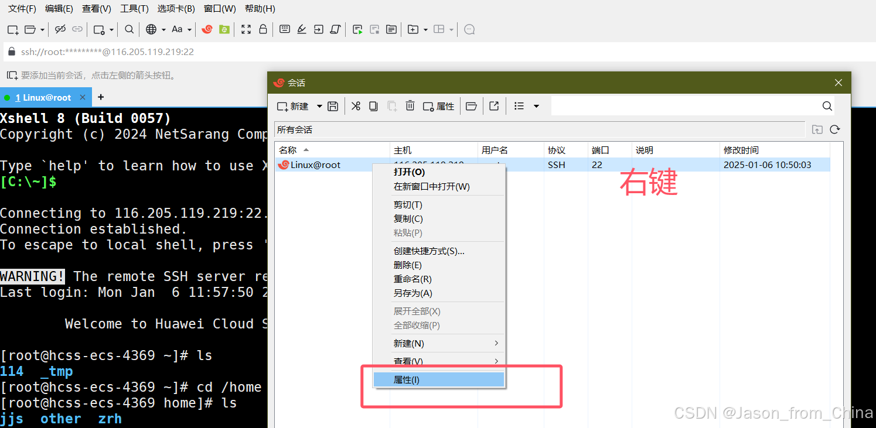Expand the globe encoding dropdown arrow
The image size is (876, 428).
163,30
